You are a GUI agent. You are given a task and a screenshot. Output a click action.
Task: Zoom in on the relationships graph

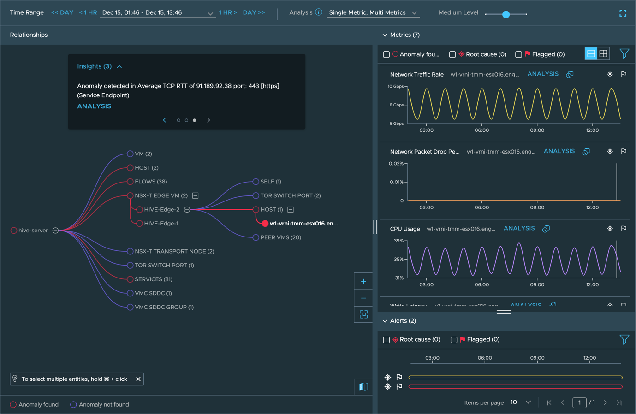coord(363,281)
